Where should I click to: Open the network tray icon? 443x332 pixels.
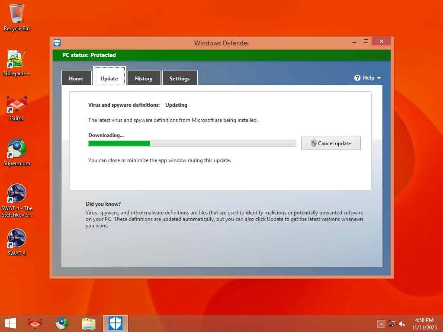coord(392,323)
